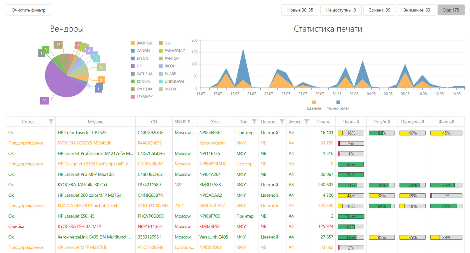Select HP Color LaserJet CP3525 row
The width and height of the screenshot is (470, 253).
(x=235, y=133)
